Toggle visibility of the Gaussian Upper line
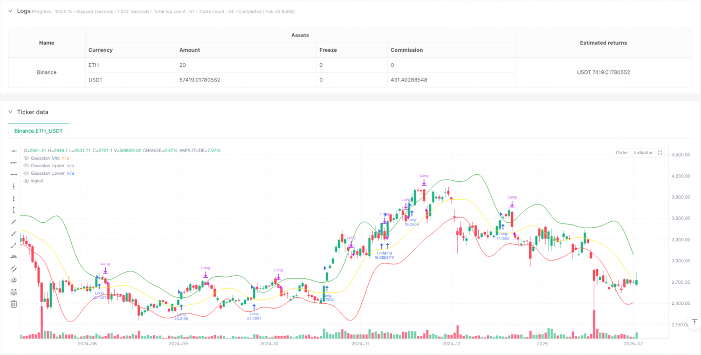The image size is (701, 355). coord(26,166)
